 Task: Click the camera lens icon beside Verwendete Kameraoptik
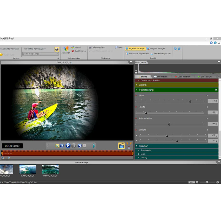pyautogui.click(x=57, y=49)
